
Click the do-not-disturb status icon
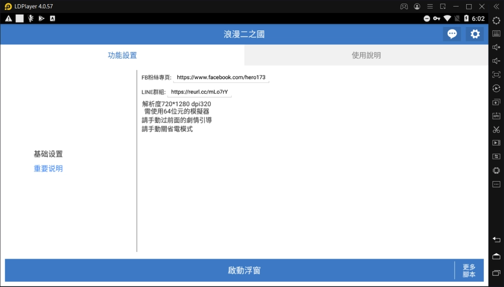pyautogui.click(x=427, y=19)
